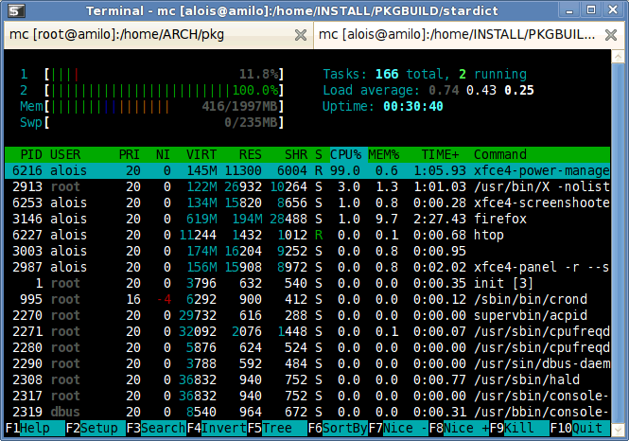
Task: Open the F6 SortBy selector
Action: pos(337,428)
